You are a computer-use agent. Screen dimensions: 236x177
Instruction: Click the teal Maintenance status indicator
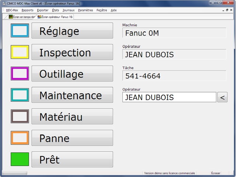point(20,95)
